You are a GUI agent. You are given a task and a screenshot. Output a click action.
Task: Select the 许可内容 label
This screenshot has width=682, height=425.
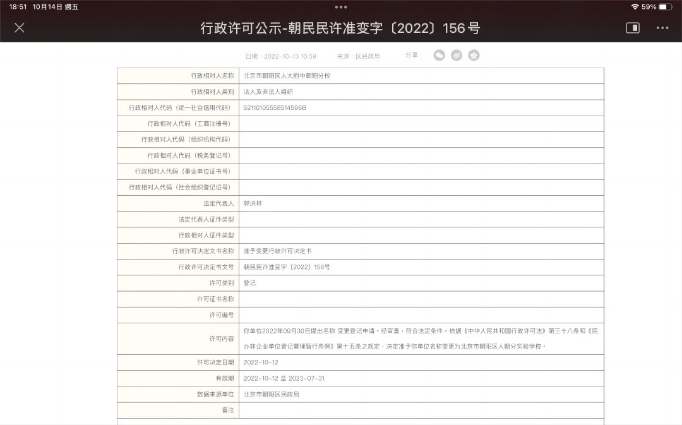tap(222, 339)
